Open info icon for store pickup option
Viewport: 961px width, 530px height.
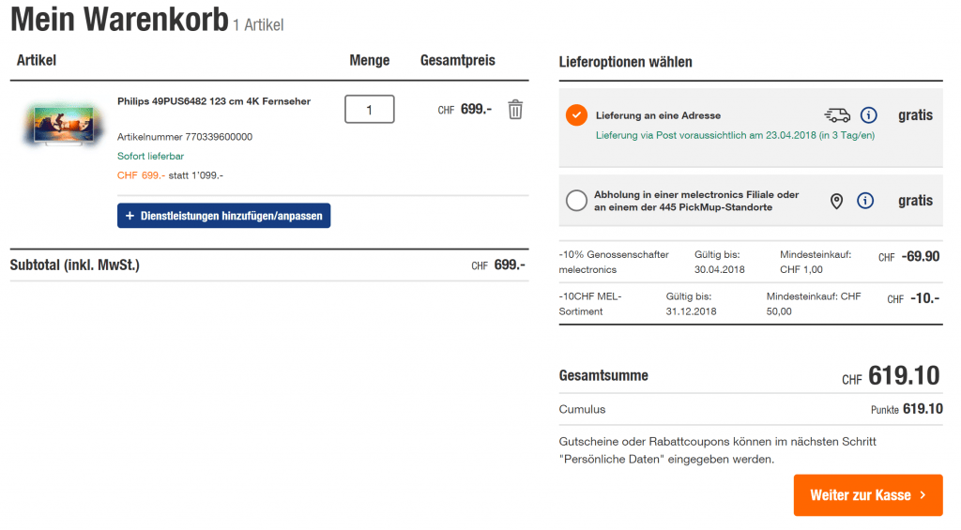pyautogui.click(x=865, y=201)
